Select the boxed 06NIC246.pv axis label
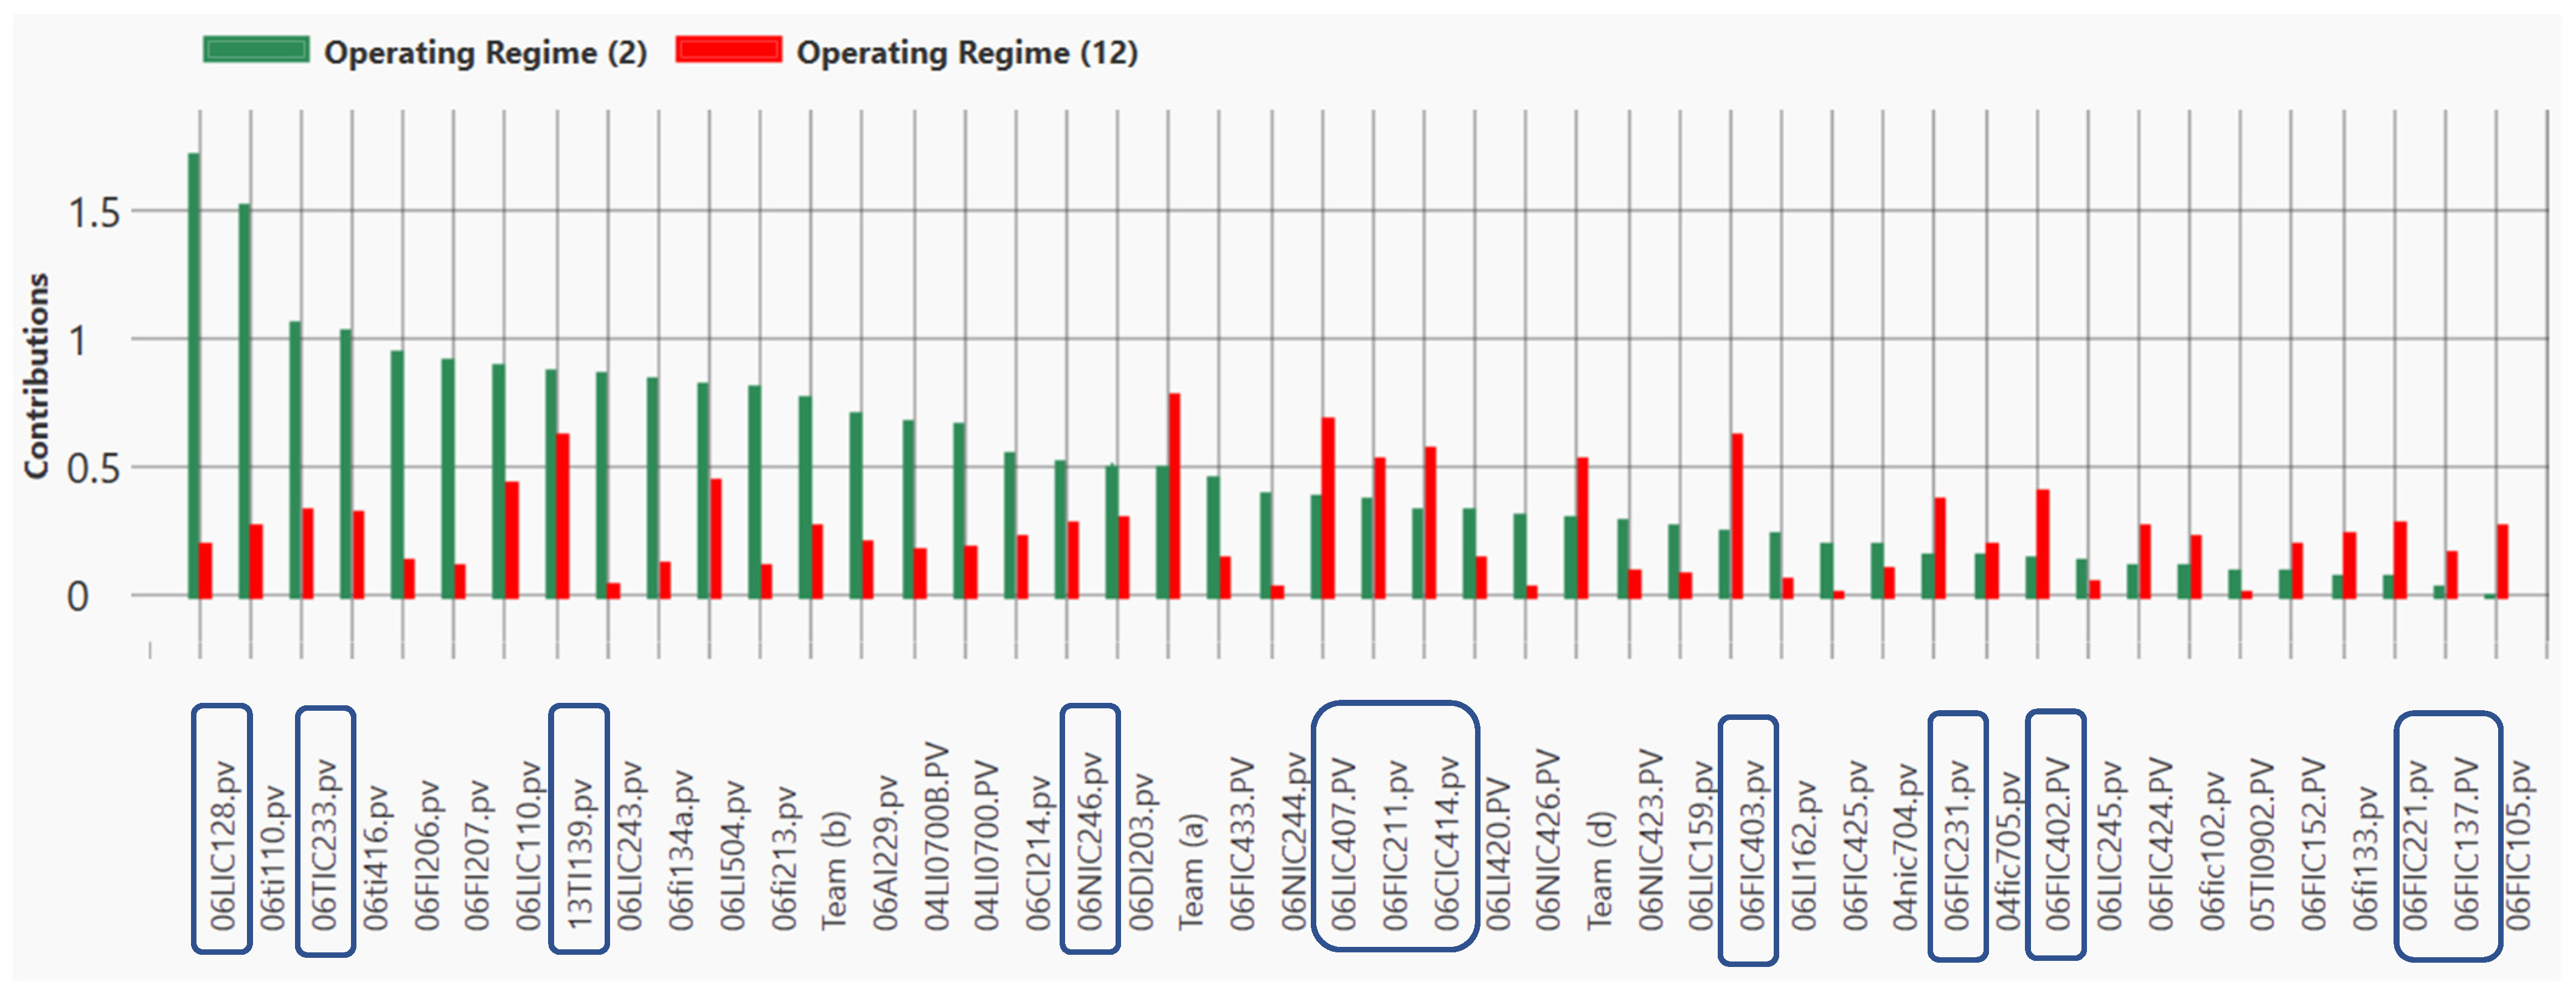 pos(1089,840)
